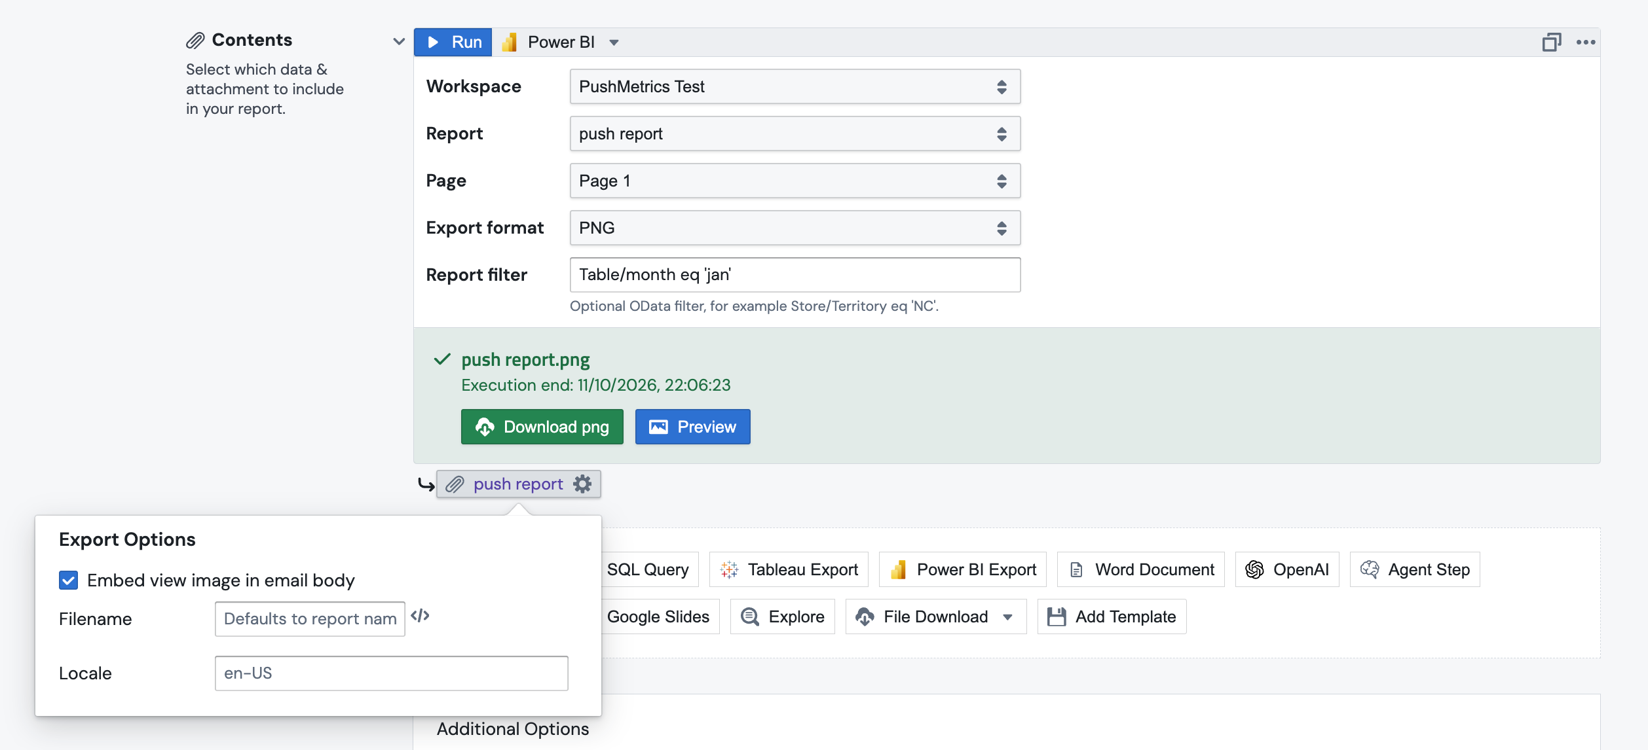This screenshot has height=750, width=1648.
Task: Add an Agent Step block
Action: (x=1415, y=569)
